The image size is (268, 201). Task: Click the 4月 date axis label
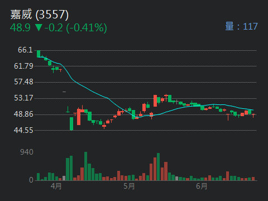tap(56, 186)
